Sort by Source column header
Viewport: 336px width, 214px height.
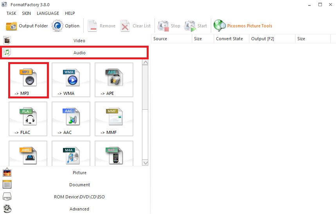172,39
